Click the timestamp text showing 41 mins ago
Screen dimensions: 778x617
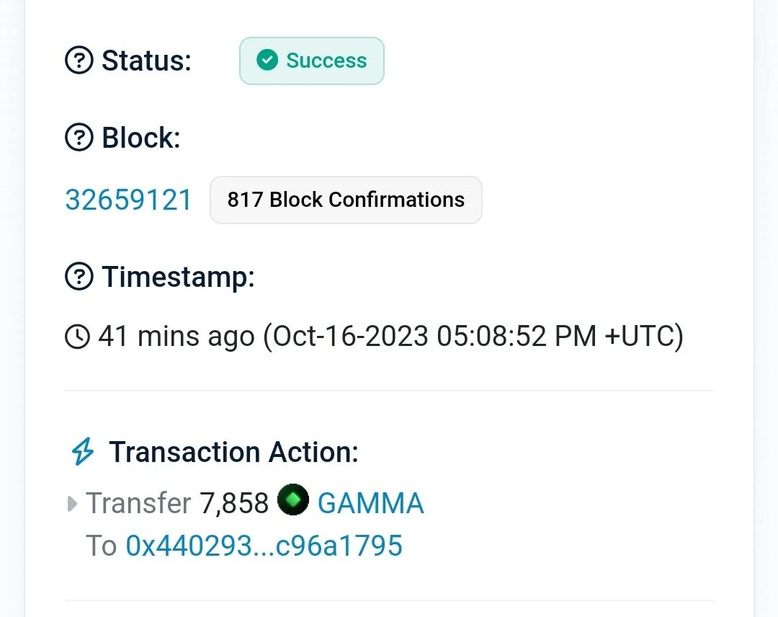click(x=175, y=336)
